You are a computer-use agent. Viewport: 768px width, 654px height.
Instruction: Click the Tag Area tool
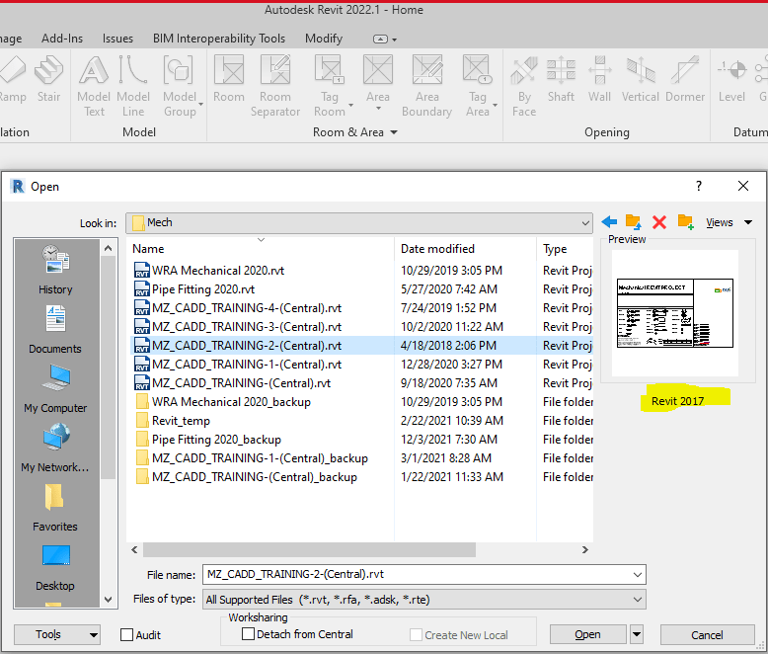click(478, 86)
